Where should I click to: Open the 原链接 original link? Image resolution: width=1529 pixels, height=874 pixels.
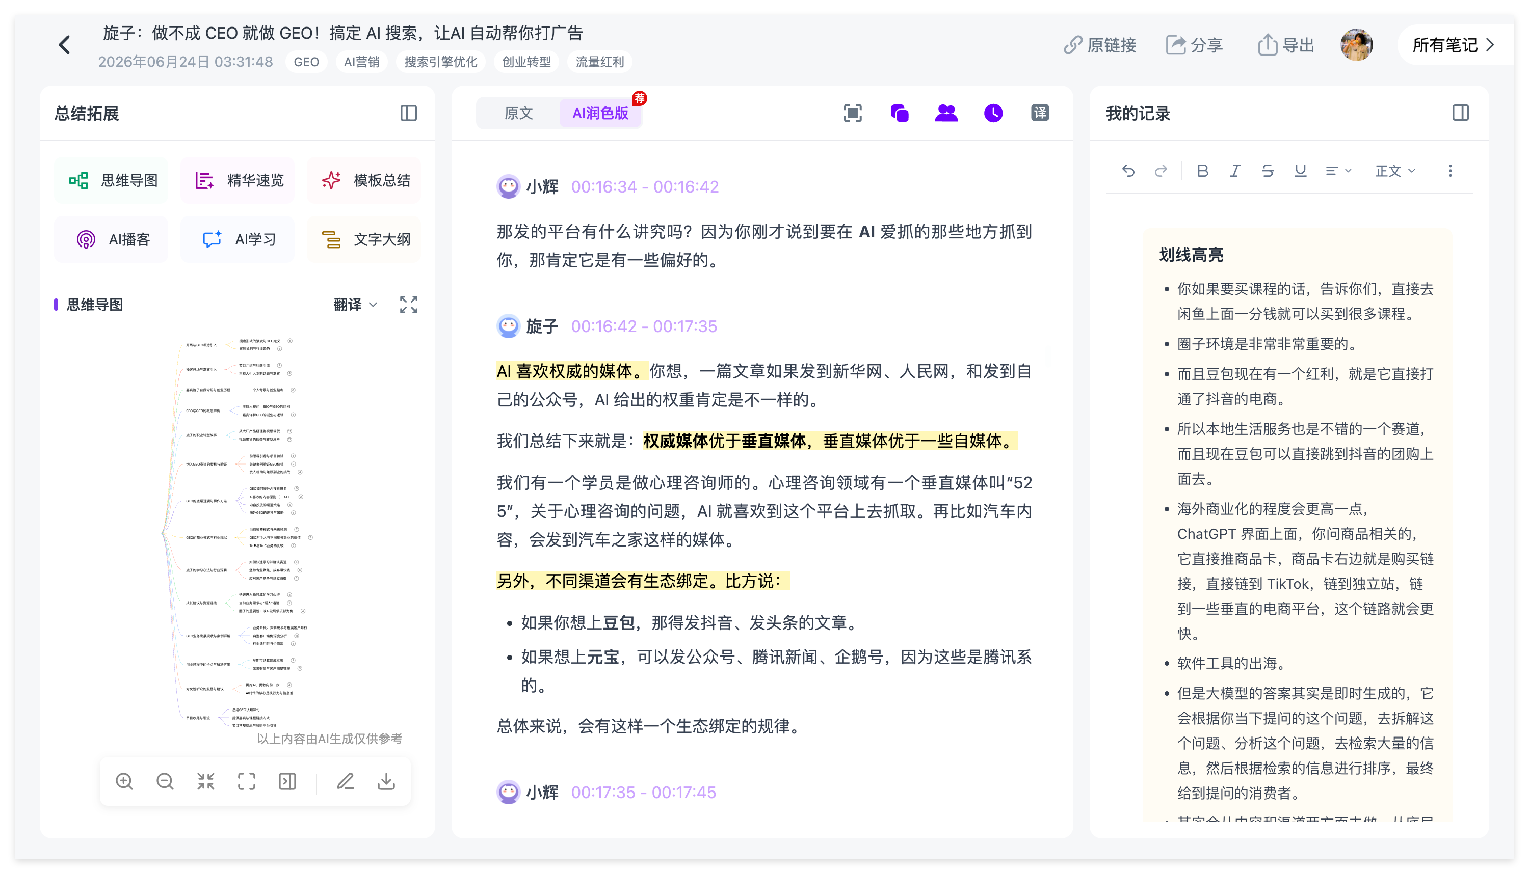coord(1100,45)
